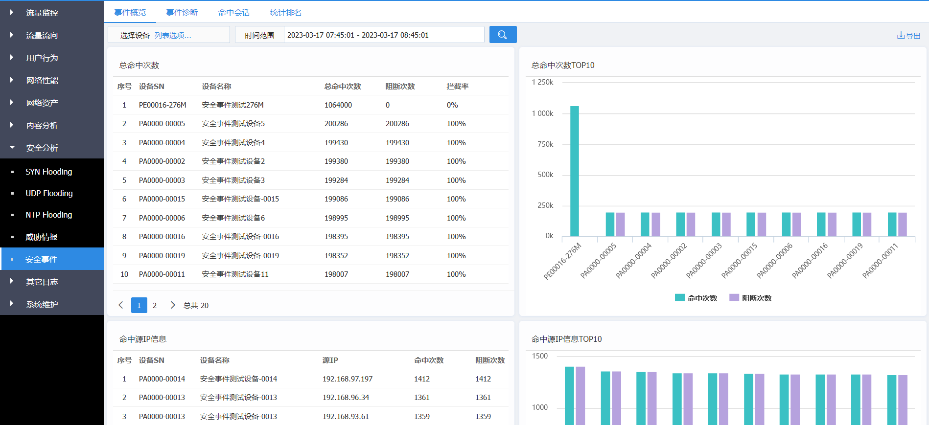Click device name 安全事件测试设备-0019
Viewport: 929px width, 425px height.
pyautogui.click(x=240, y=256)
